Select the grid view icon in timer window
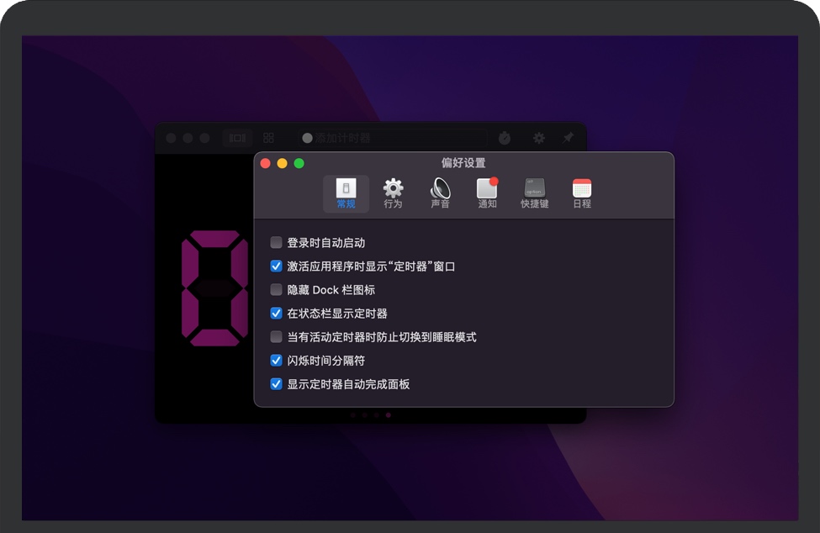This screenshot has width=820, height=533. [x=268, y=138]
